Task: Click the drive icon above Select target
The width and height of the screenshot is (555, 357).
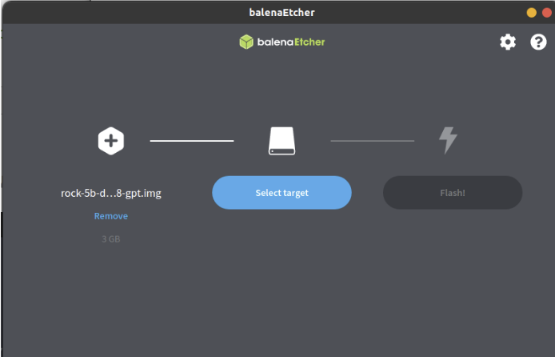Action: click(281, 141)
